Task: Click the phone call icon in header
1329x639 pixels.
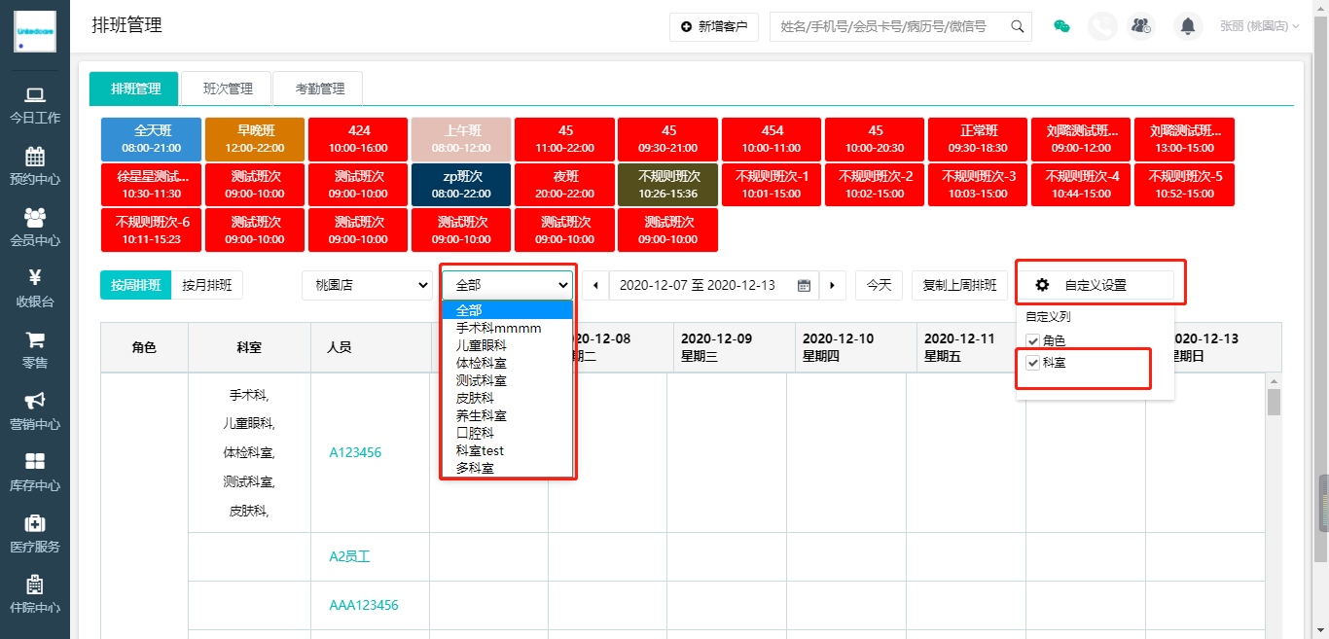Action: click(x=1102, y=26)
